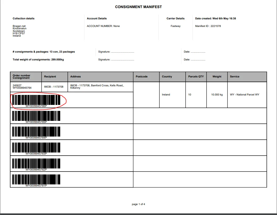Select Total weight of consignments line
The image size is (277, 215).
pos(38,59)
